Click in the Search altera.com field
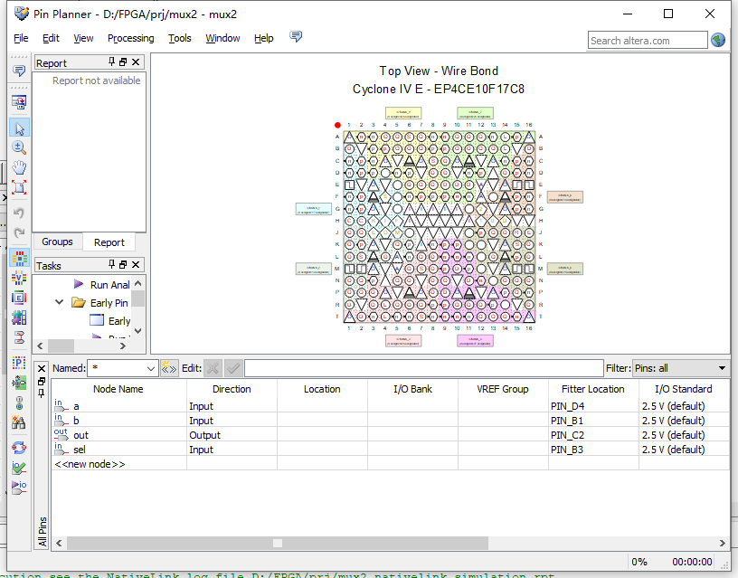The image size is (738, 578). tap(648, 41)
